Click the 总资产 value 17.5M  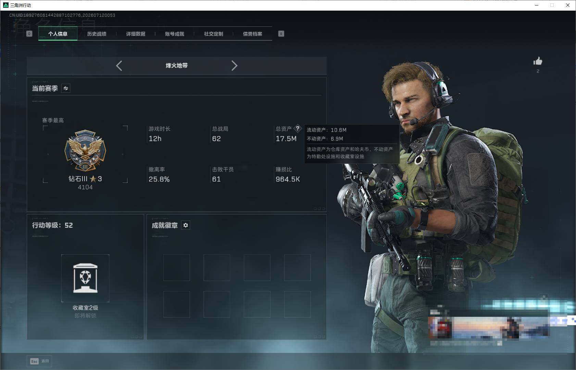click(286, 138)
